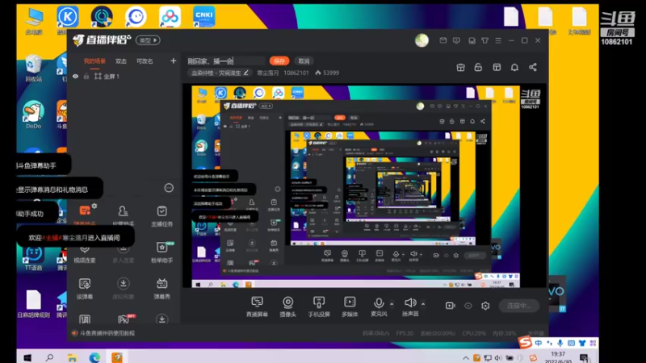Open speaker volume arrow next to 扬声器
Viewport: 646px width, 363px height.
pos(423,304)
